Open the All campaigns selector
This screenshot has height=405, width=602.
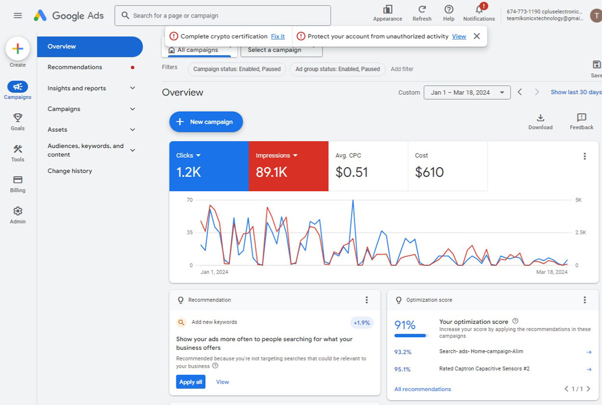pos(199,50)
